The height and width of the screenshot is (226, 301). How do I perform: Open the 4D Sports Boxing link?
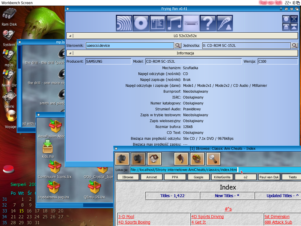134,222
